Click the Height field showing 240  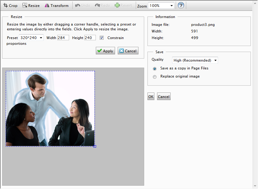[x=90, y=38]
